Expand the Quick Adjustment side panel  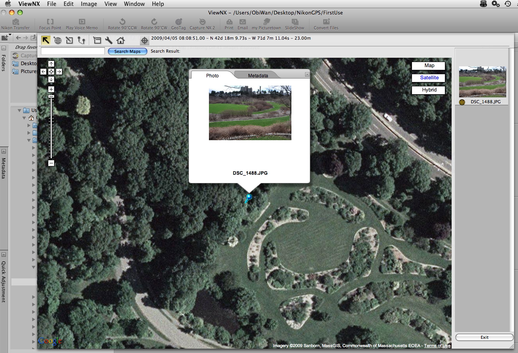pyautogui.click(x=4, y=255)
